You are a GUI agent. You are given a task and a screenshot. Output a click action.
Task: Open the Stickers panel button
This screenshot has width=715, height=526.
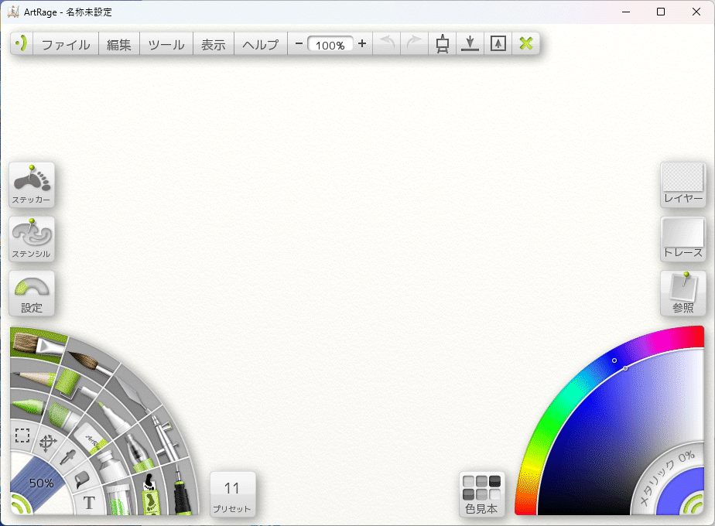click(32, 185)
